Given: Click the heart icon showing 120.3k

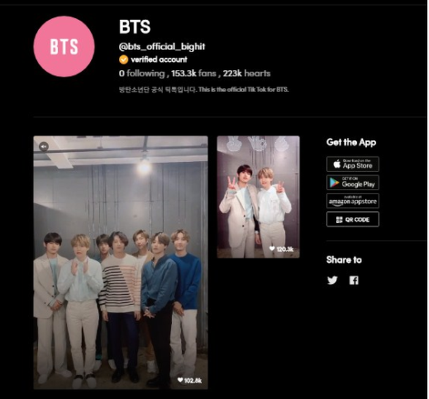Looking at the screenshot, I should (x=271, y=248).
